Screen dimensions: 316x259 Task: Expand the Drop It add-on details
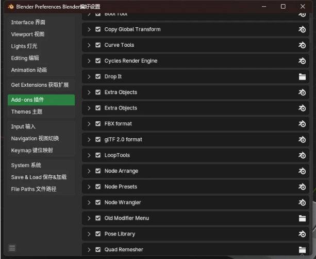89,77
